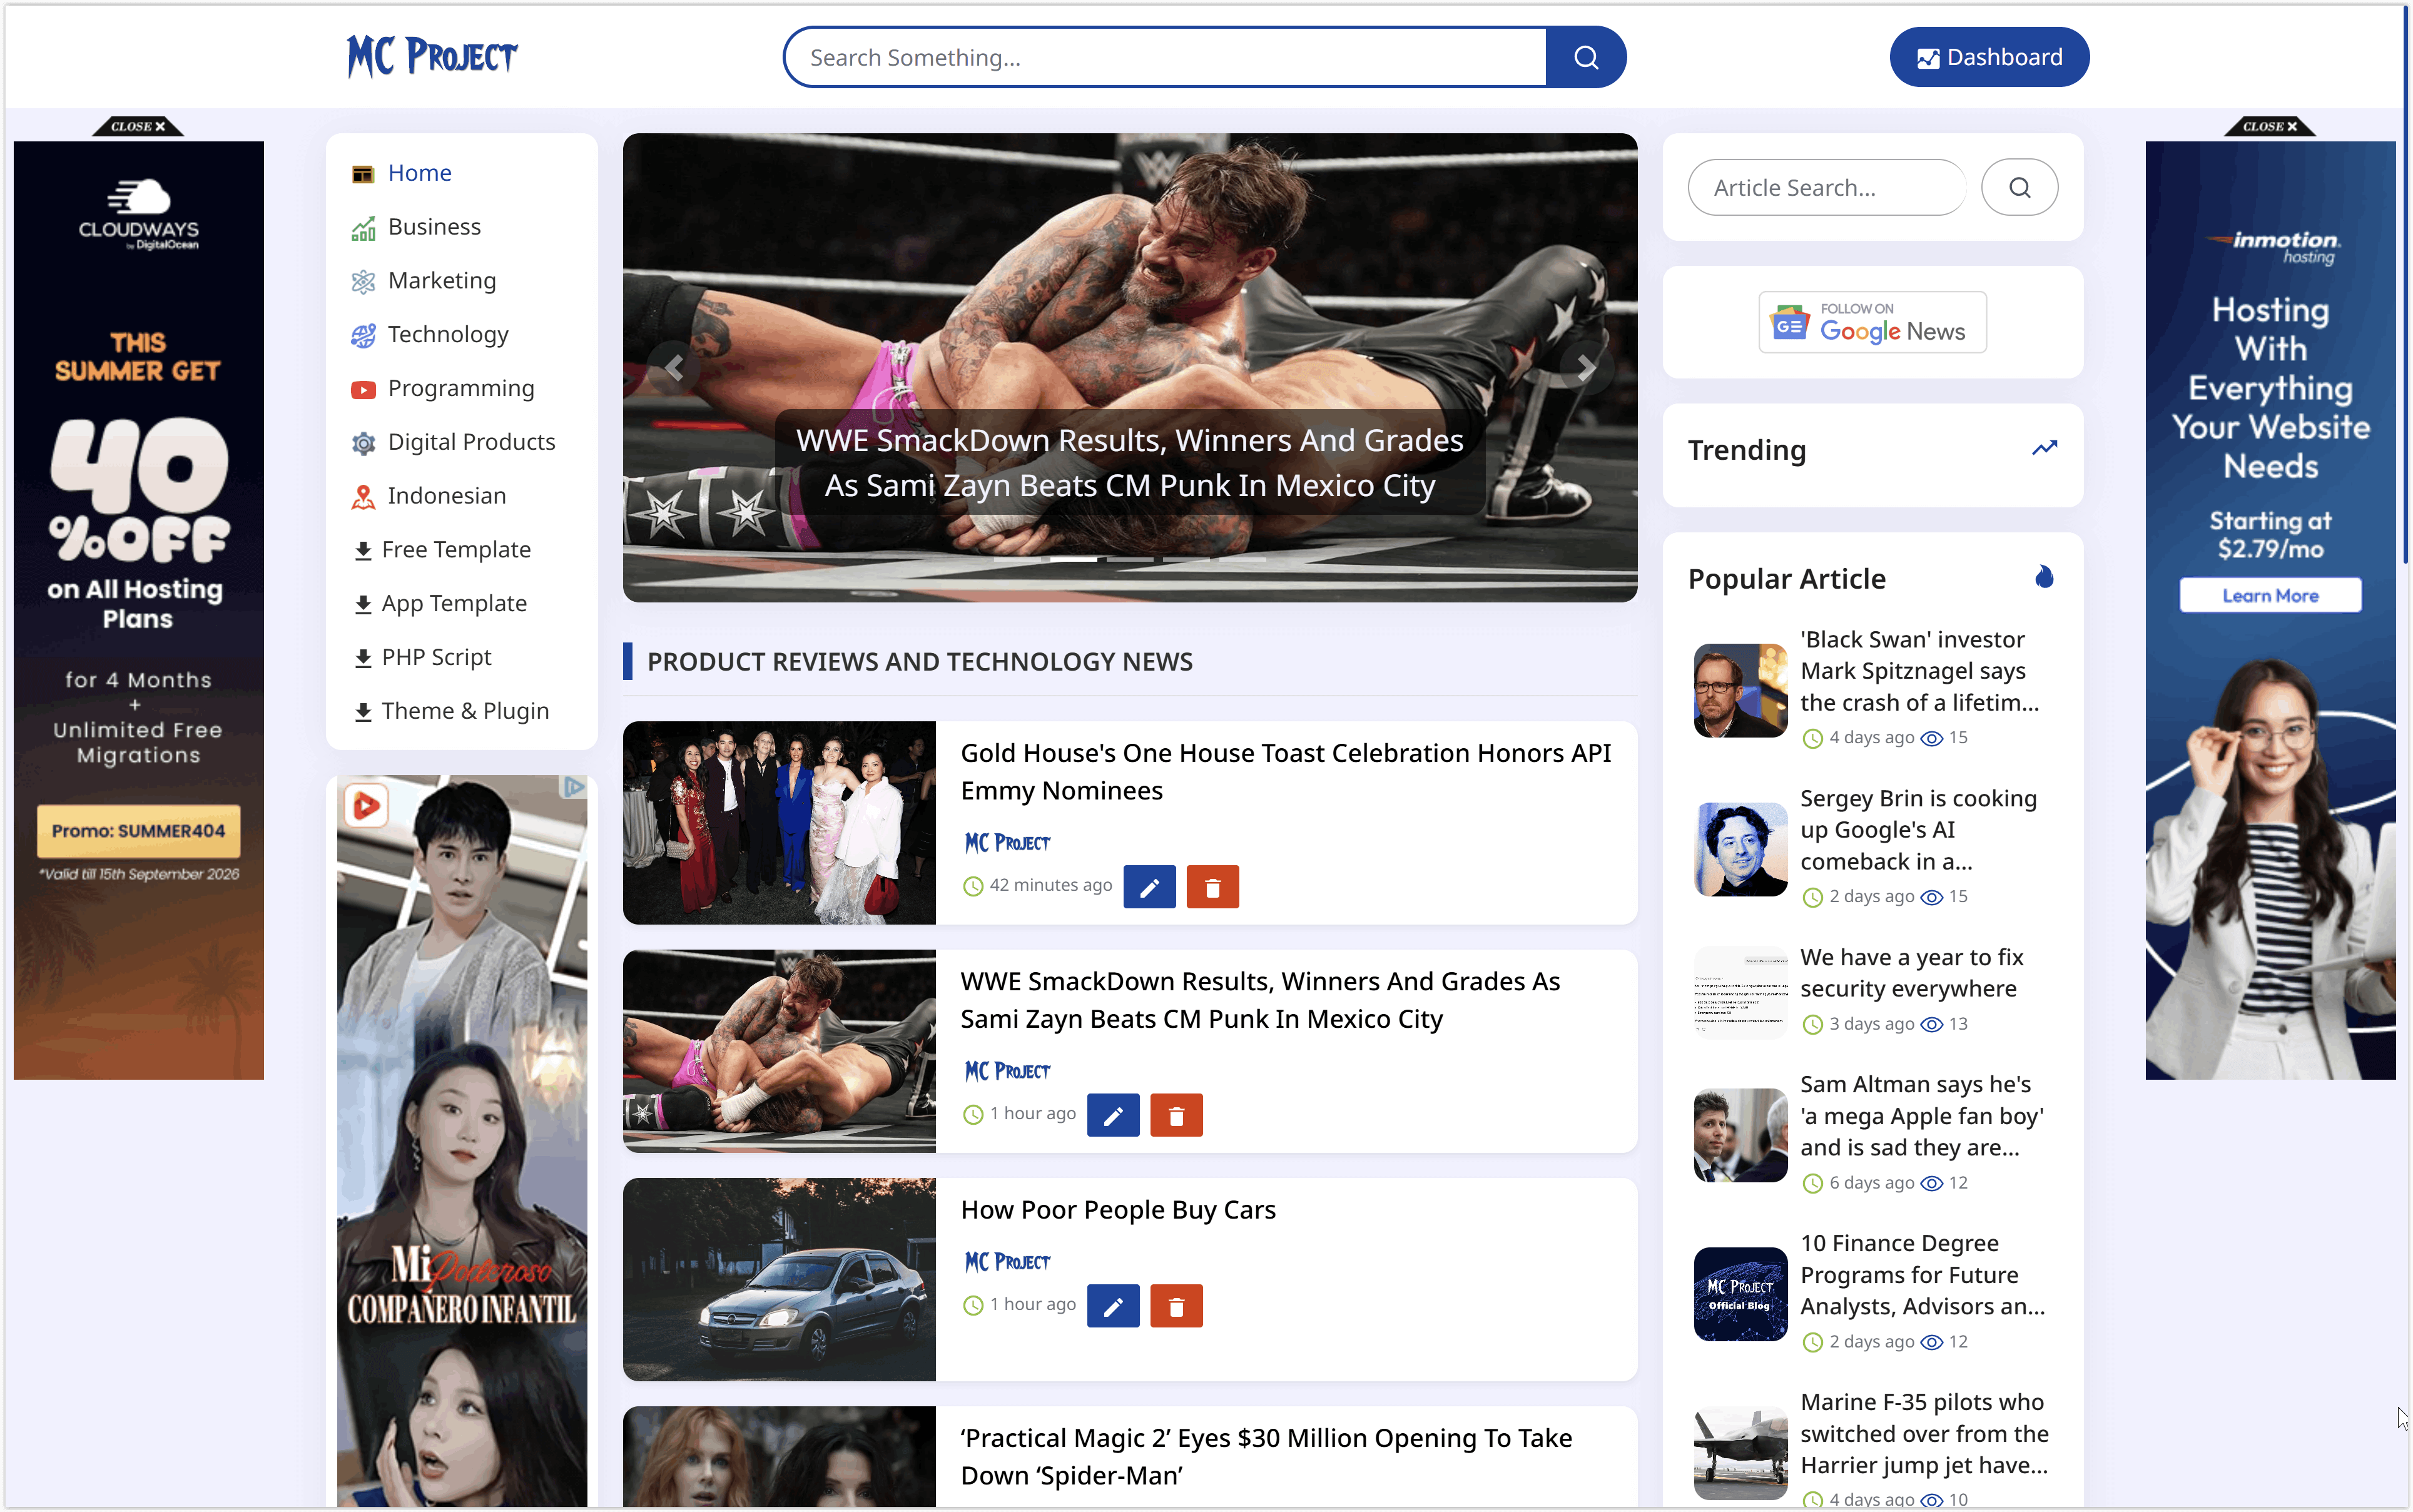Click download icon beside PHP Script
The image size is (2413, 1512).
pyautogui.click(x=363, y=658)
